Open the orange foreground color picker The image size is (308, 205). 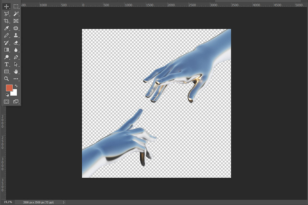click(9, 88)
